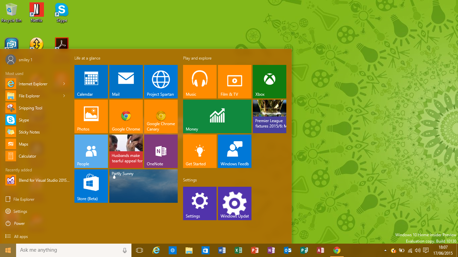Click the battery icon in system tray
Image resolution: width=458 pixels, height=257 pixels.
coord(402,250)
